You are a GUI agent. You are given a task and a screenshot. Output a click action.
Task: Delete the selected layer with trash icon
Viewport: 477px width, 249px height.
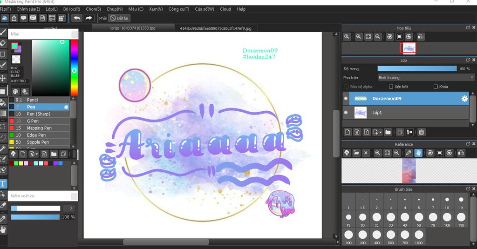421,132
